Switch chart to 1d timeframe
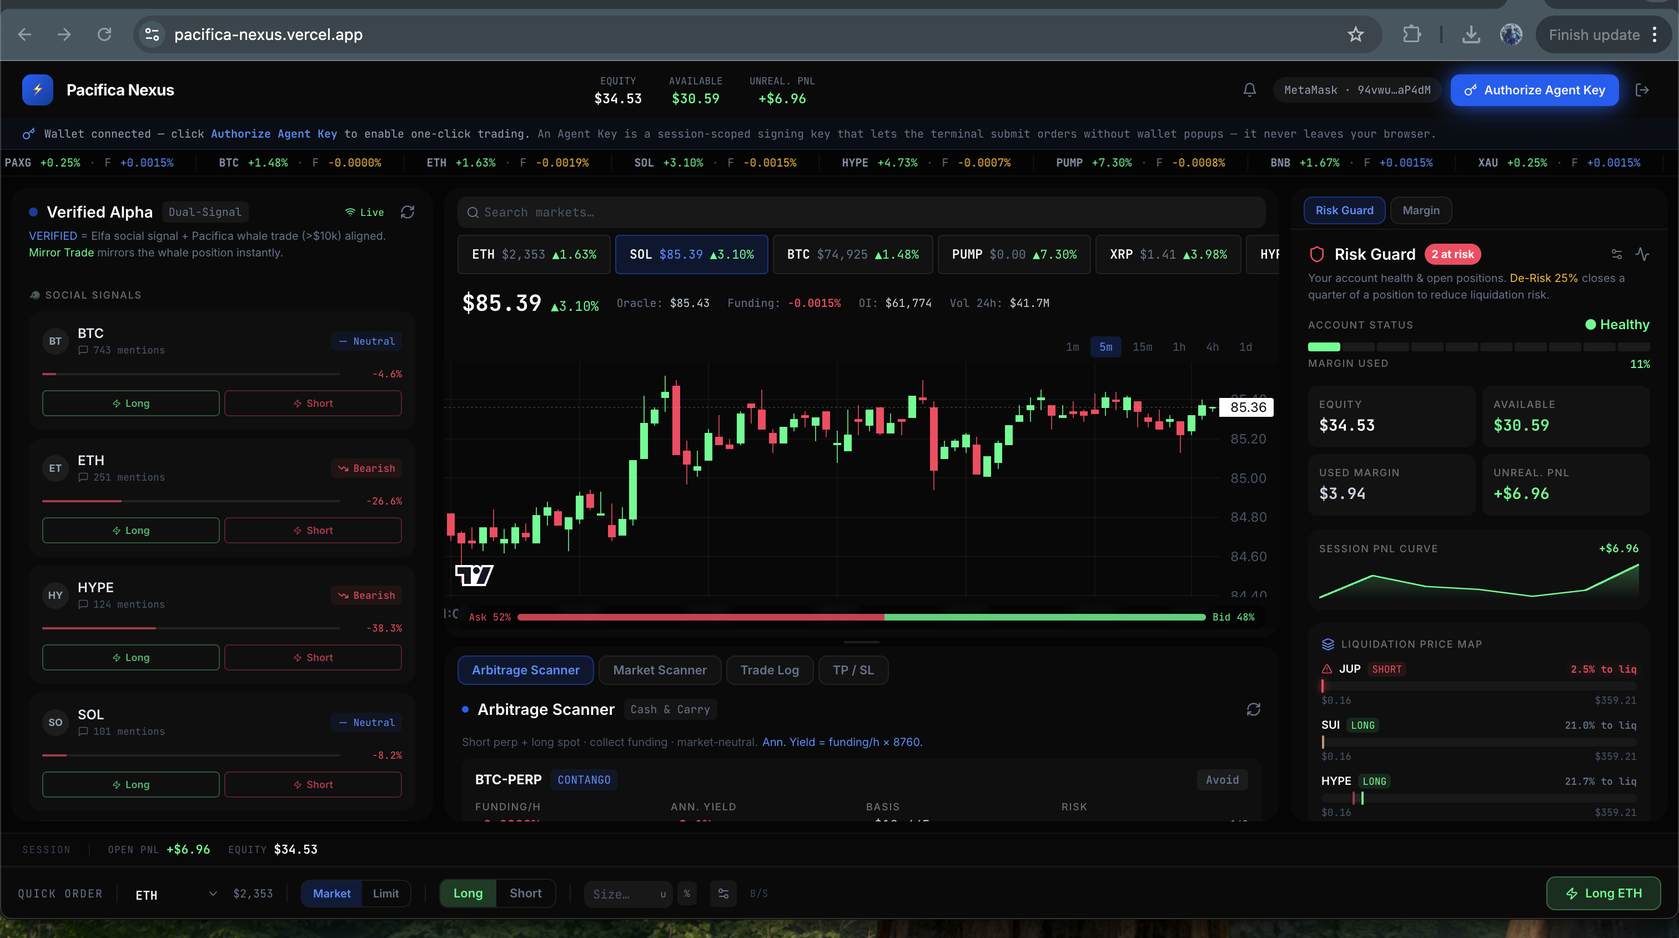The image size is (1679, 938). [x=1245, y=347]
